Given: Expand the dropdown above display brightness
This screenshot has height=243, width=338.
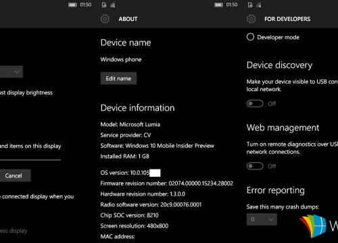Looking at the screenshot, I should [x=11, y=72].
